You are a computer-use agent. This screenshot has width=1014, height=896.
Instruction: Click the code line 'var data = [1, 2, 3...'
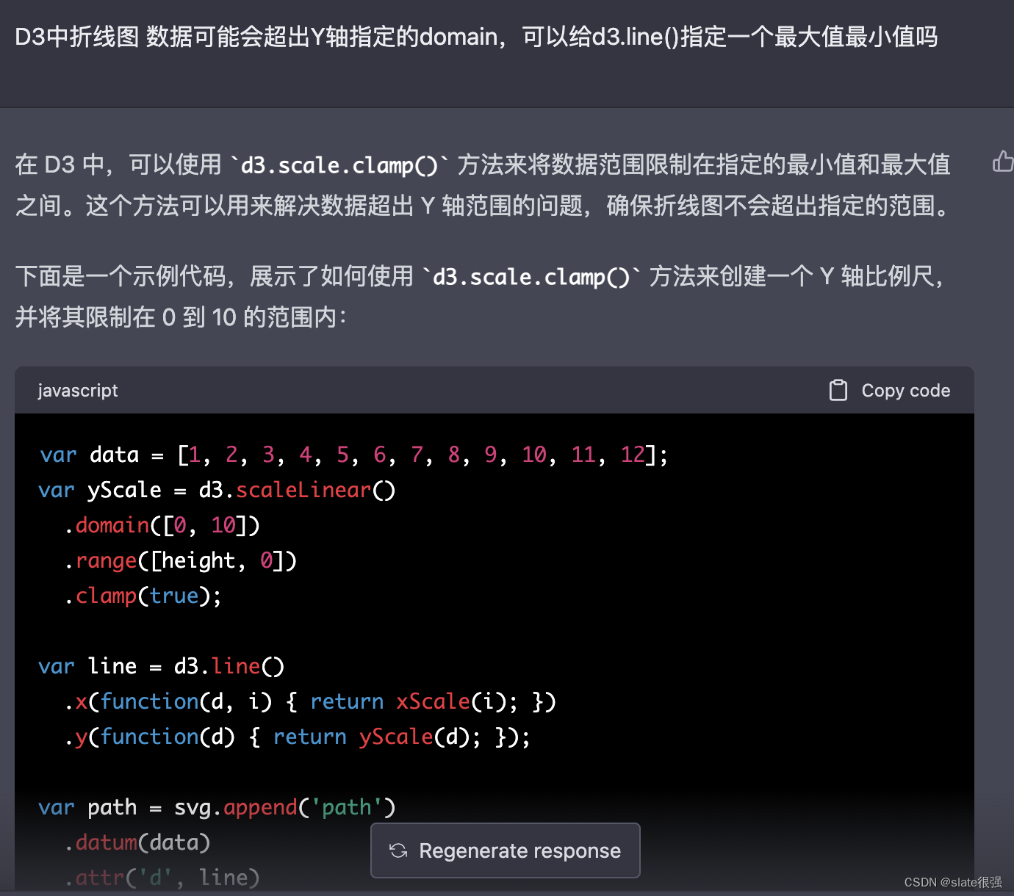coord(353,455)
